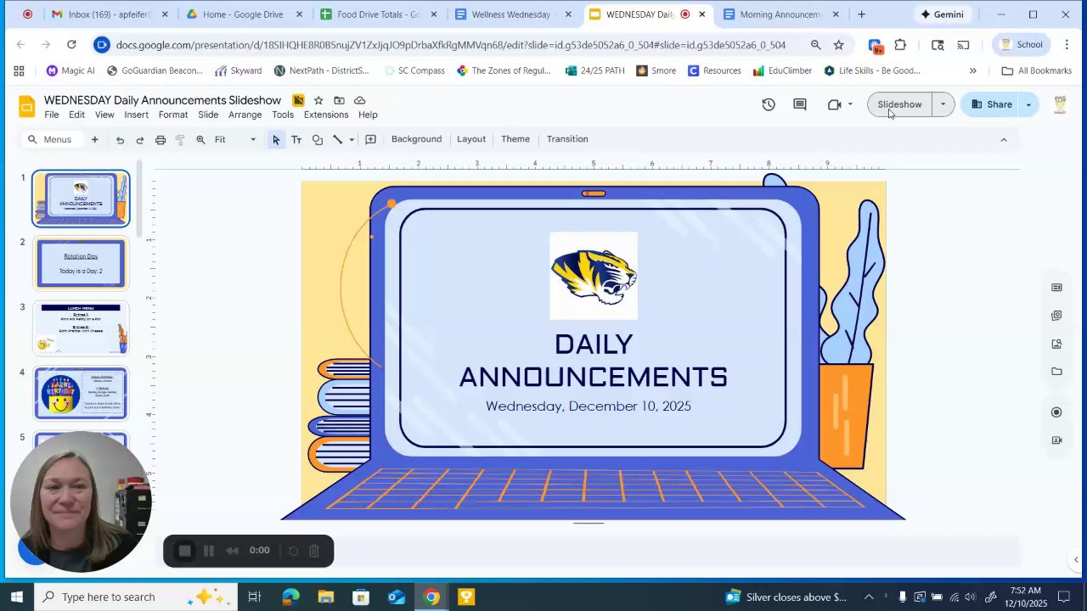
Task: Pause the screen recording
Action: click(209, 551)
